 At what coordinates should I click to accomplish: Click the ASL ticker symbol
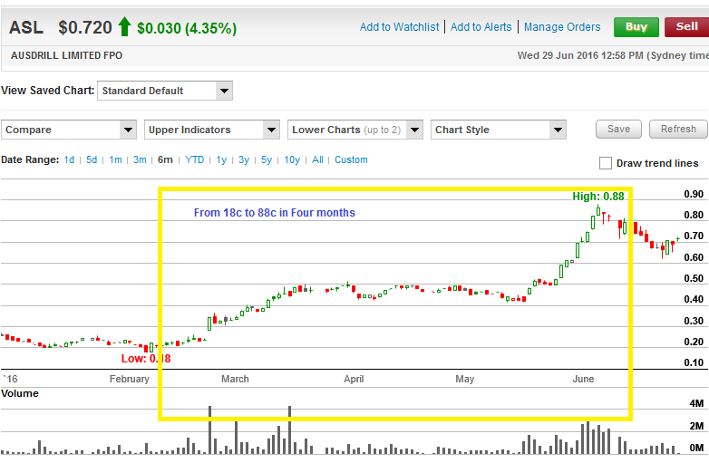pos(26,27)
